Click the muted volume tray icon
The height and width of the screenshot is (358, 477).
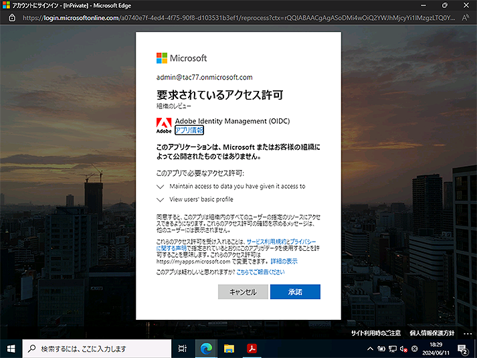point(403,349)
